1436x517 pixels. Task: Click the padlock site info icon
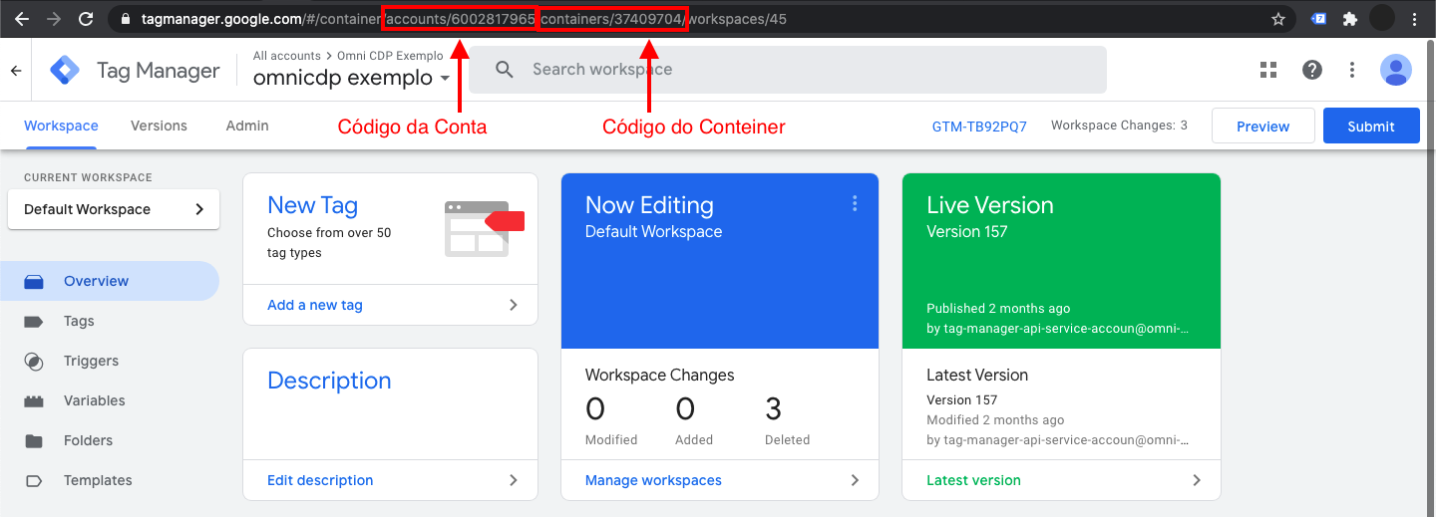[126, 19]
